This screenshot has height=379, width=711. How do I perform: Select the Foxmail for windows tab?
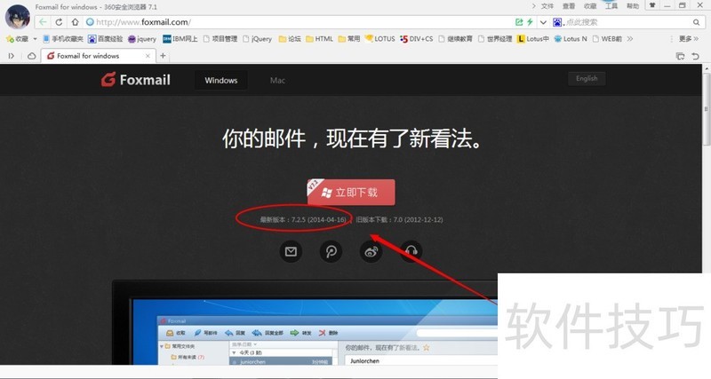click(x=99, y=56)
